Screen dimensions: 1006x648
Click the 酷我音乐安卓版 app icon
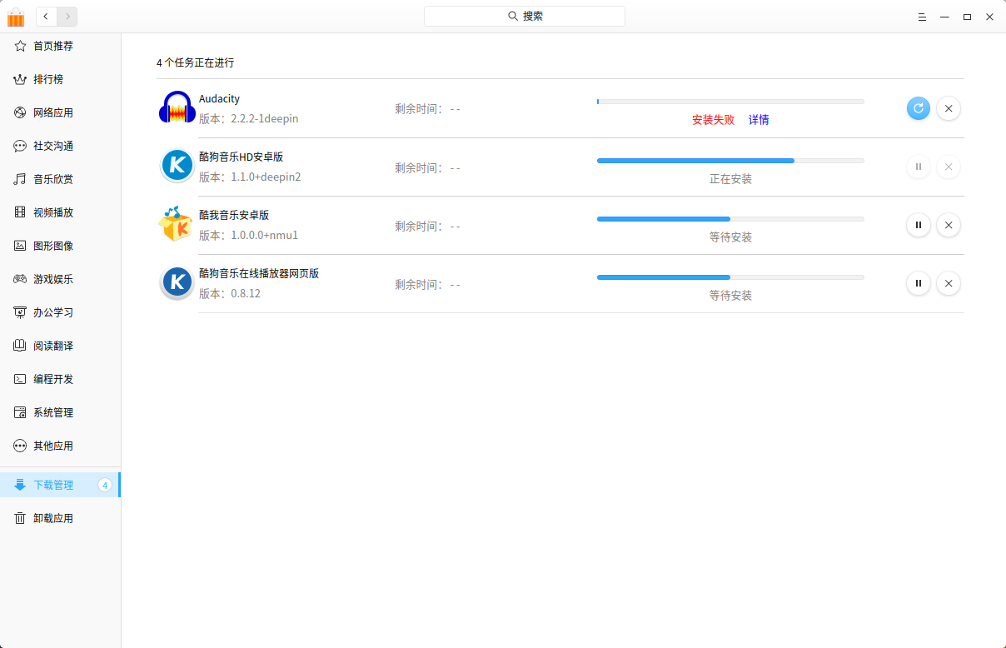coord(176,224)
